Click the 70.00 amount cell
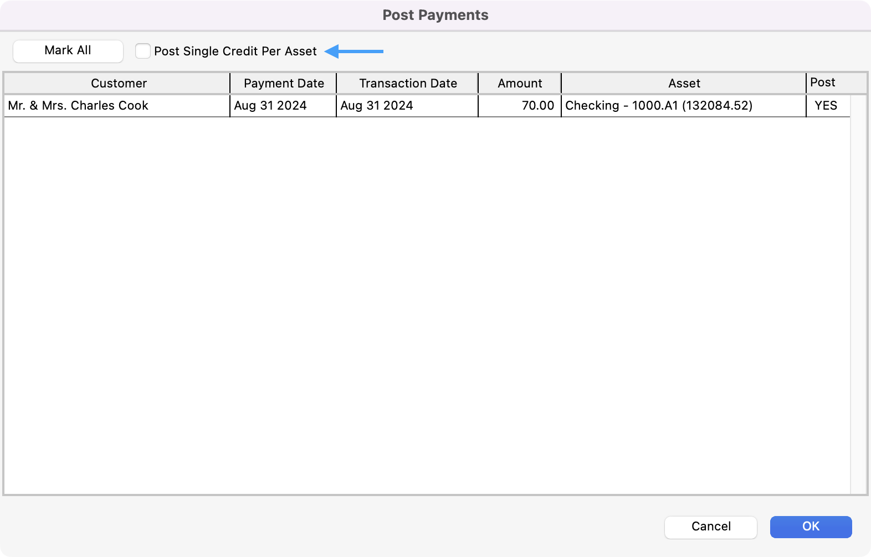 click(537, 106)
